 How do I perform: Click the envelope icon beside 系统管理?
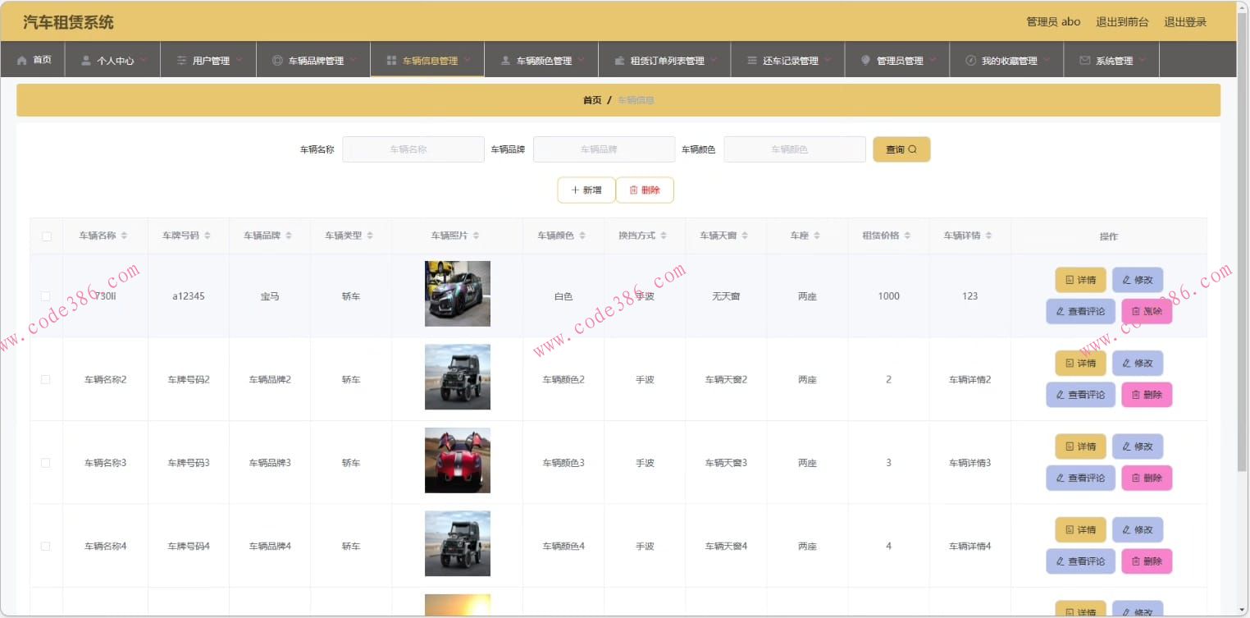[x=1083, y=58]
